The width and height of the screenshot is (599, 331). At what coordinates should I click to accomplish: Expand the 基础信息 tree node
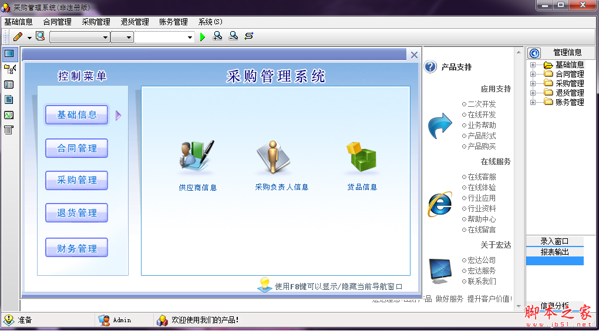[533, 65]
